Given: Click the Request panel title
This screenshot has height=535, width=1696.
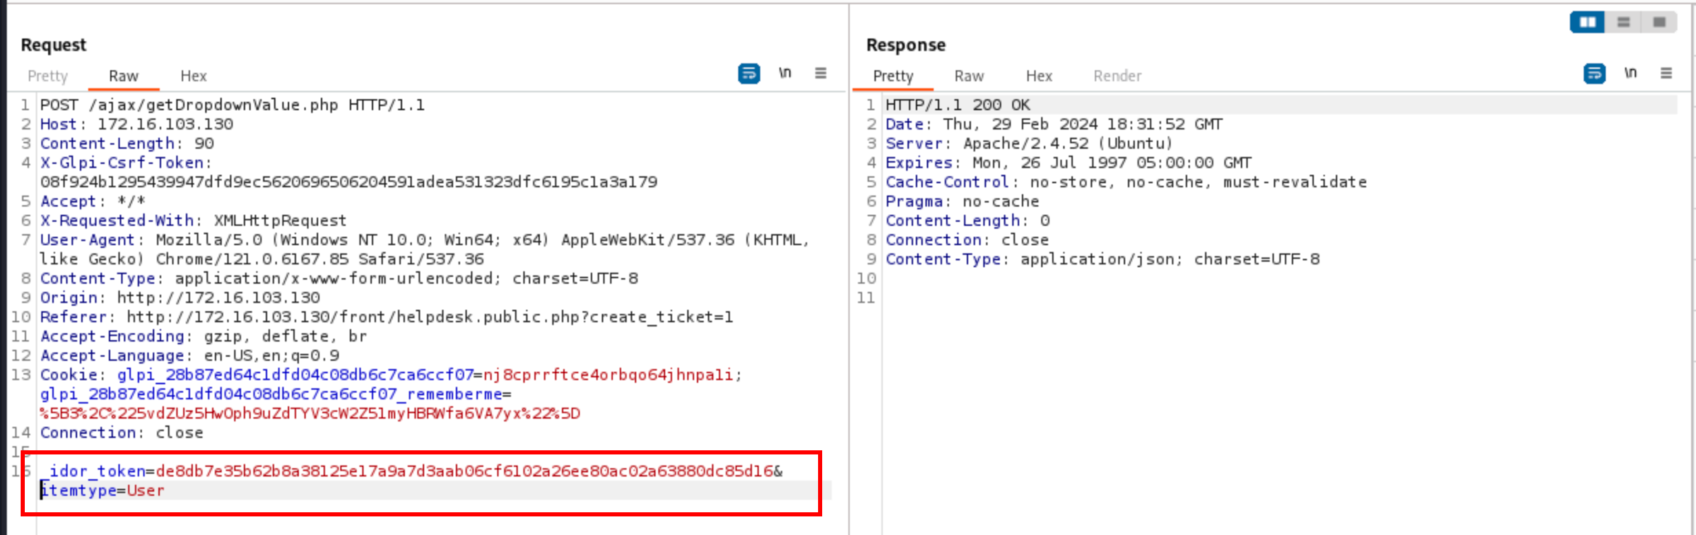Looking at the screenshot, I should (x=54, y=45).
